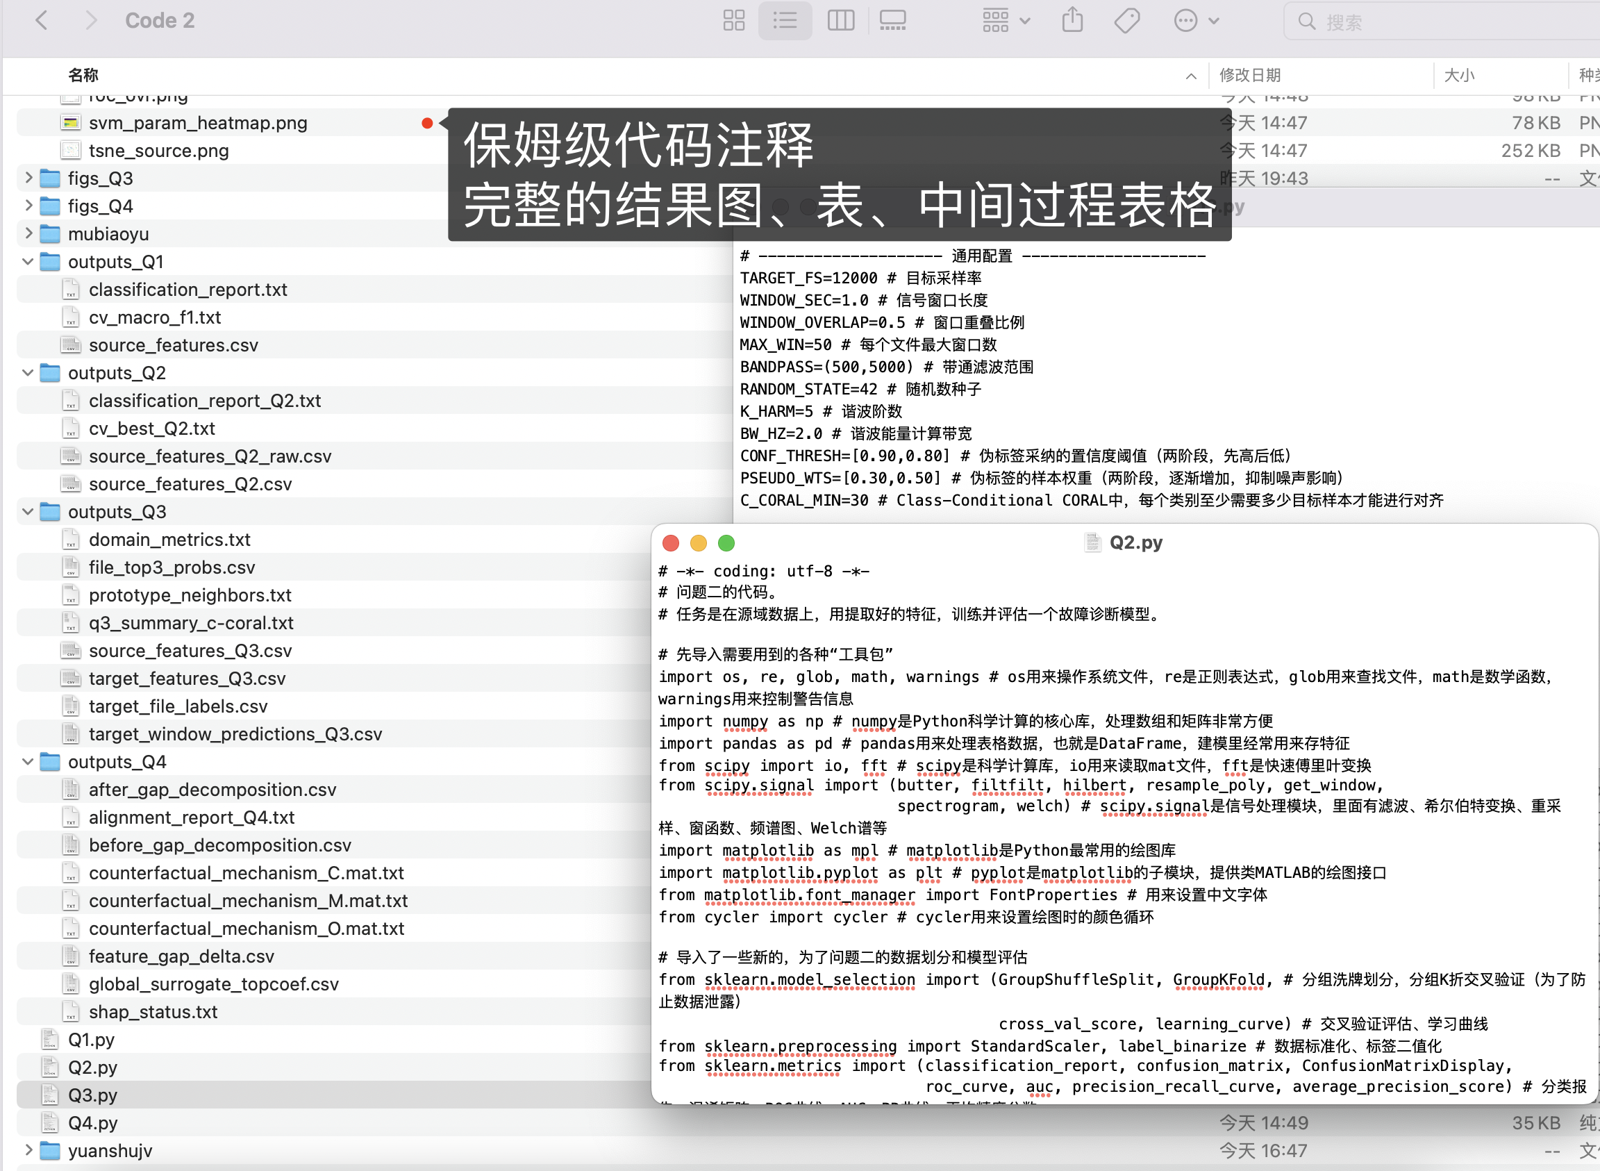
Task: Open the group-by options dropdown
Action: [x=1006, y=21]
